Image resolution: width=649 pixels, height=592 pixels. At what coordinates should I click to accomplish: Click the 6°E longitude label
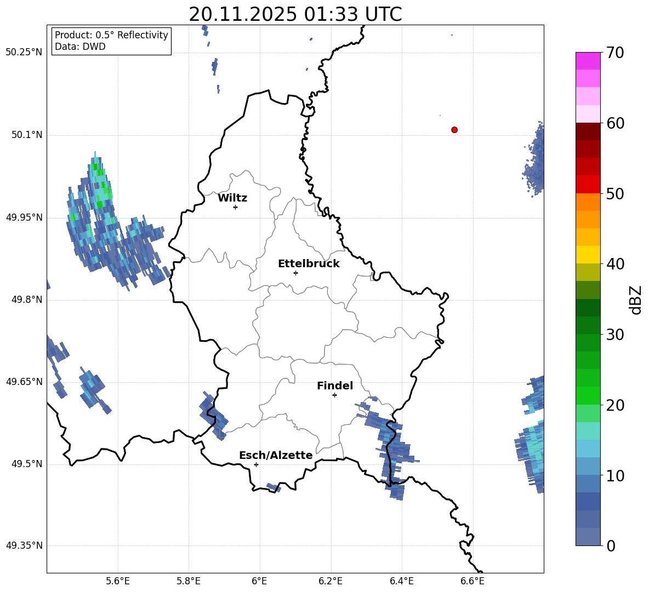pos(259,581)
